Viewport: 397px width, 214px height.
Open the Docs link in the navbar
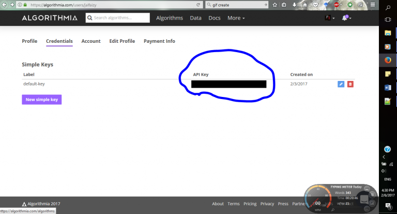(x=215, y=18)
